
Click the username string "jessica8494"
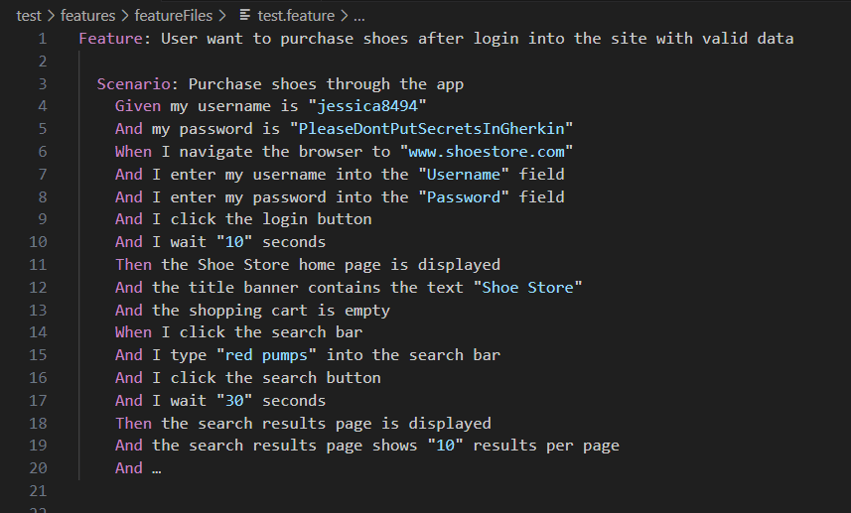click(x=367, y=106)
